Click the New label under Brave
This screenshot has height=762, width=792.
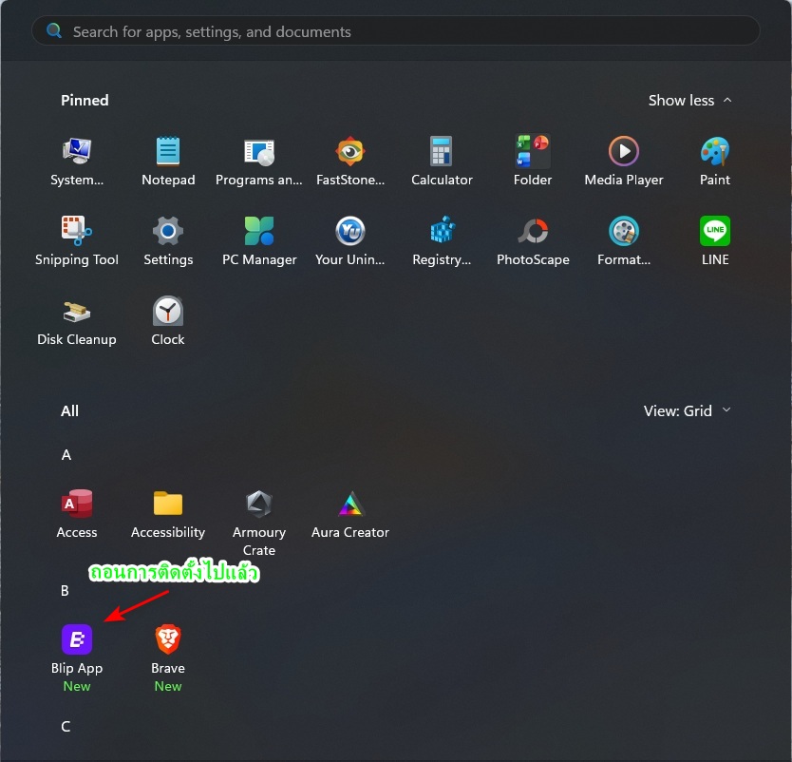coord(168,686)
